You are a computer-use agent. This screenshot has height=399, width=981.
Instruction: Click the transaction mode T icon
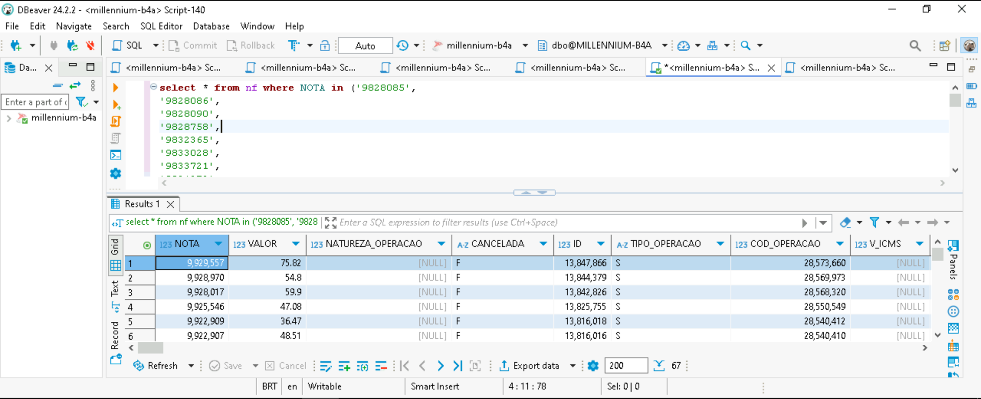(294, 45)
